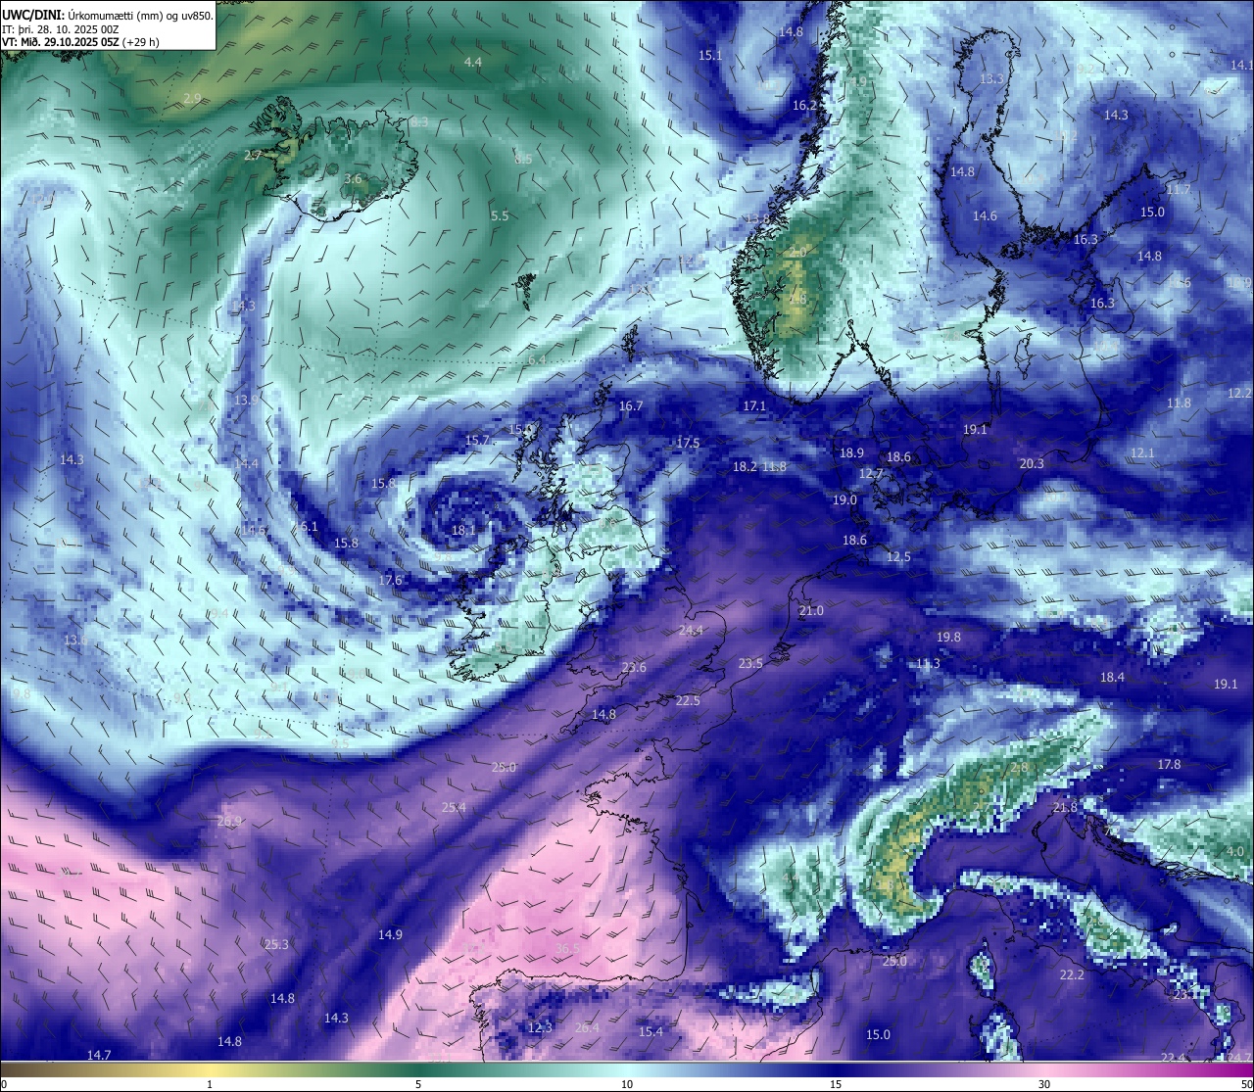Click the value '4.4' north of Iceland

point(473,62)
